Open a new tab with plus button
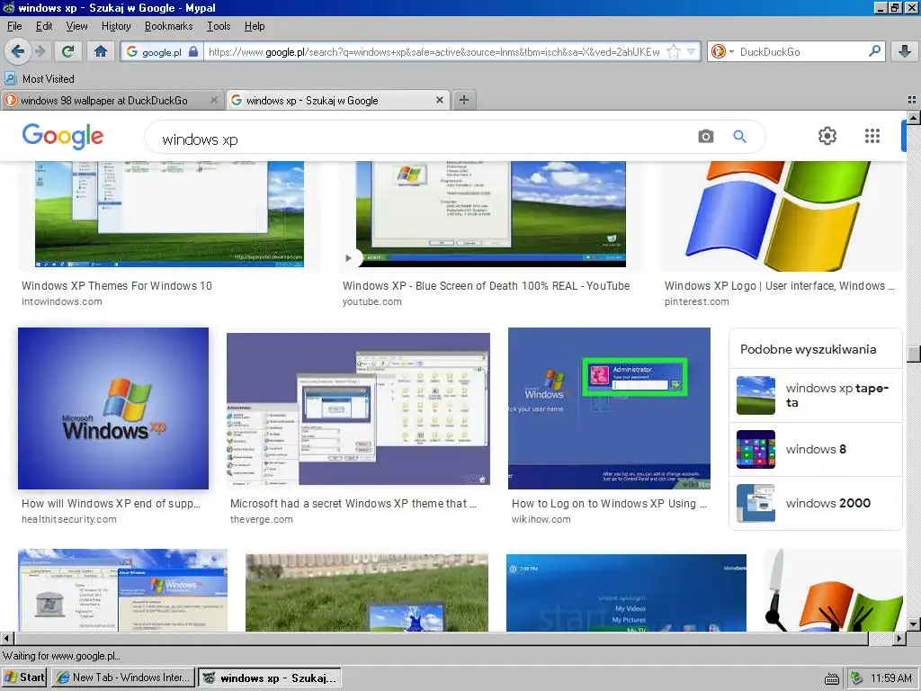The image size is (921, 691). coord(463,100)
